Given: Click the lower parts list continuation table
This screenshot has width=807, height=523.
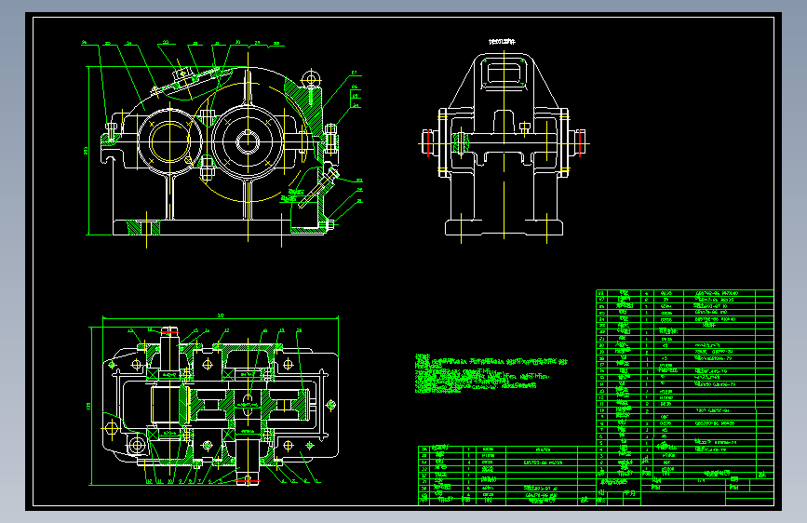Looking at the screenshot, I should pos(507,476).
